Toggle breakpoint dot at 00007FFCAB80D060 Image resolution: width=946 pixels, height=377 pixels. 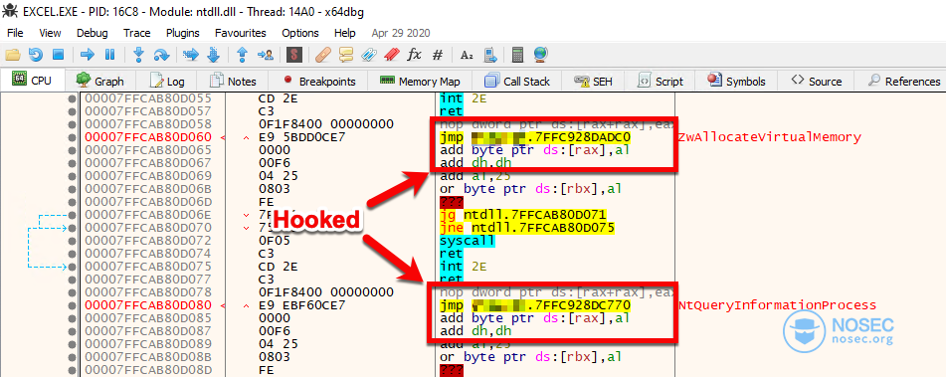(73, 137)
